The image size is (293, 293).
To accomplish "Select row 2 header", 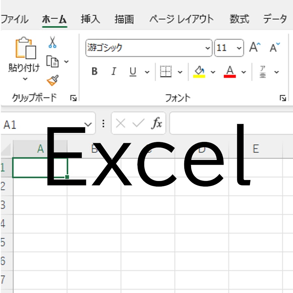I will [x=7, y=186].
